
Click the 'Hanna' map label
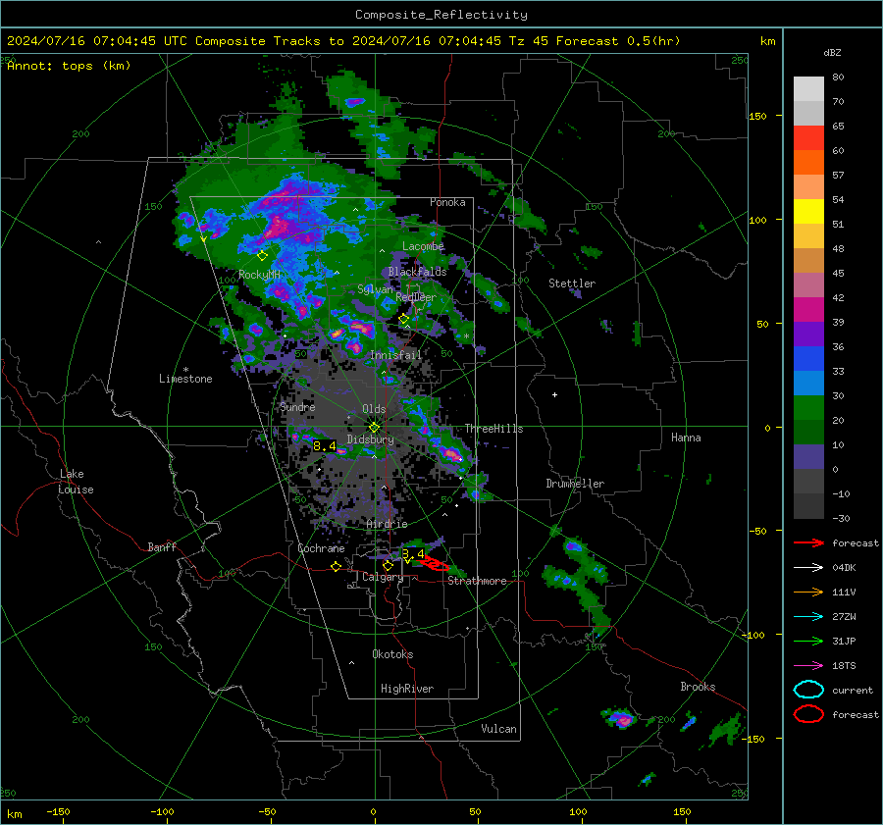(686, 438)
